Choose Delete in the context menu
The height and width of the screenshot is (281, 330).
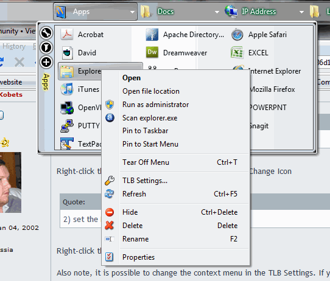175,226
